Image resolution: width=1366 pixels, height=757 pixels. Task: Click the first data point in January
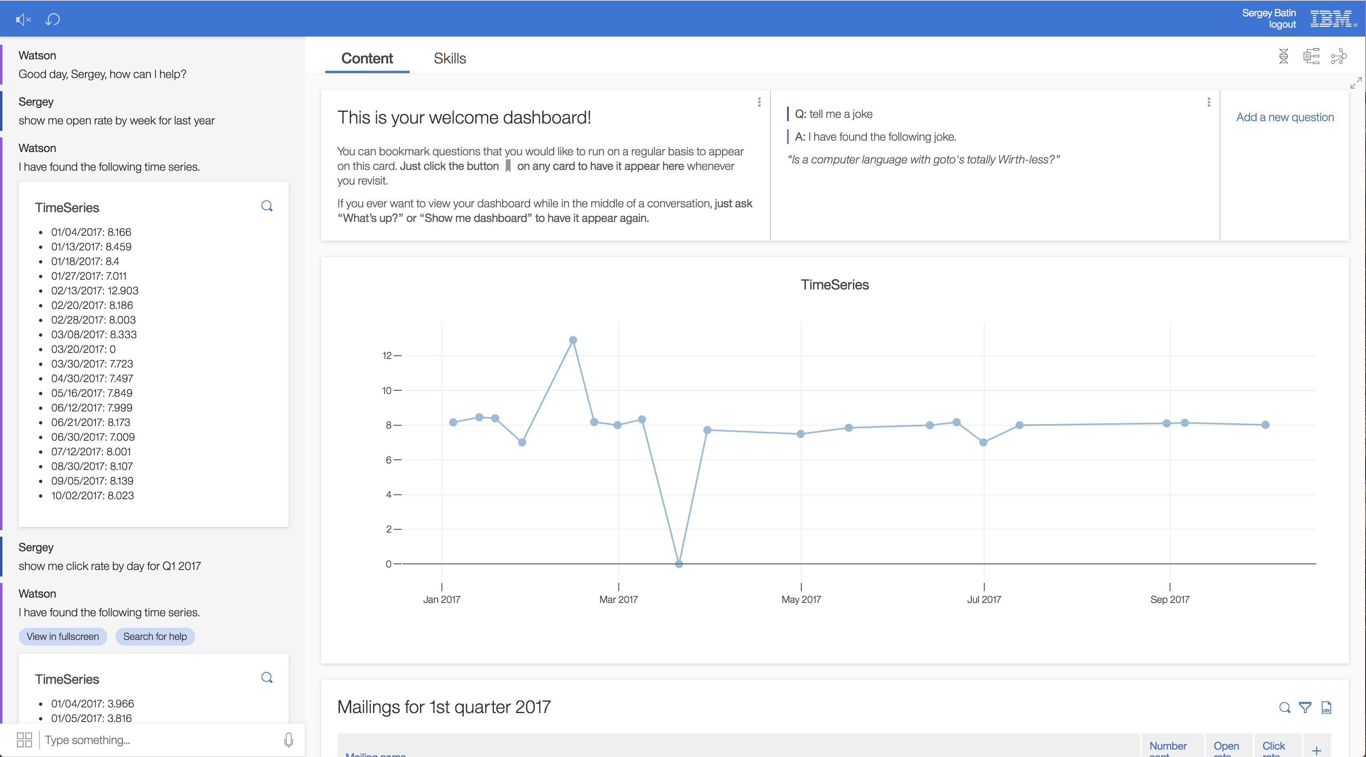coord(453,422)
